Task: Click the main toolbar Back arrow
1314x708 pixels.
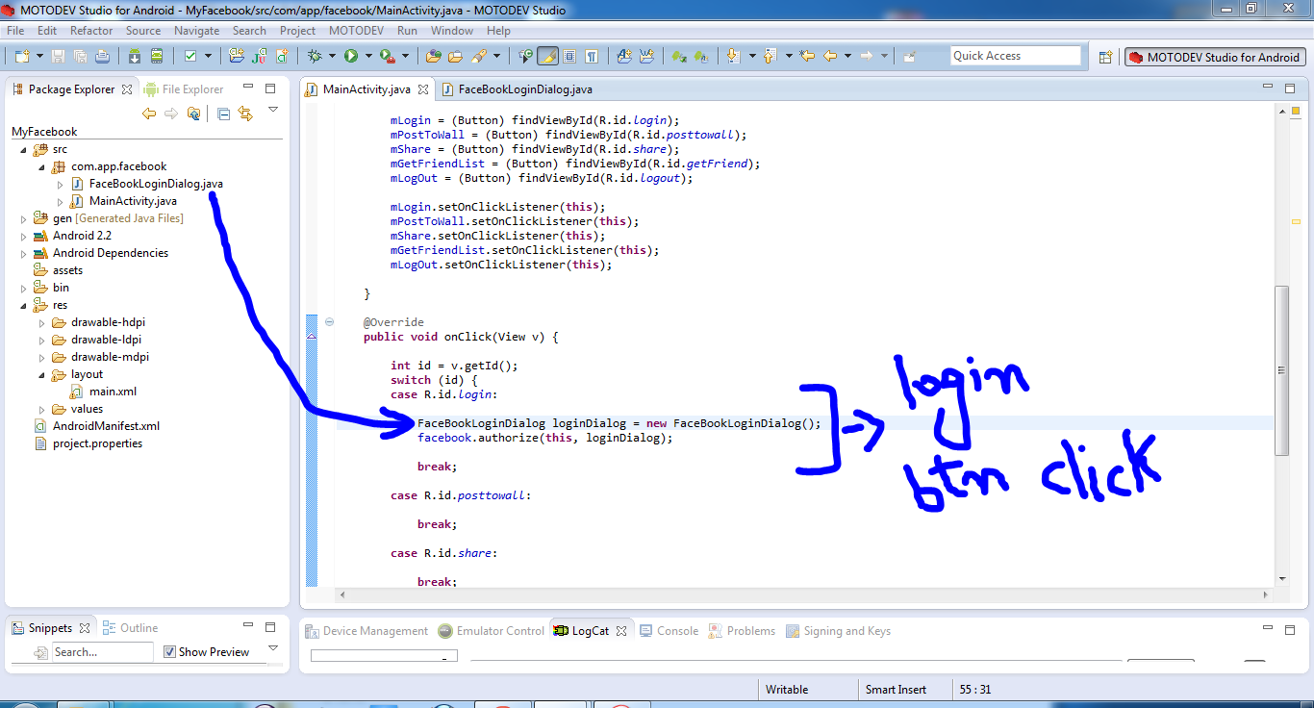Action: 830,56
